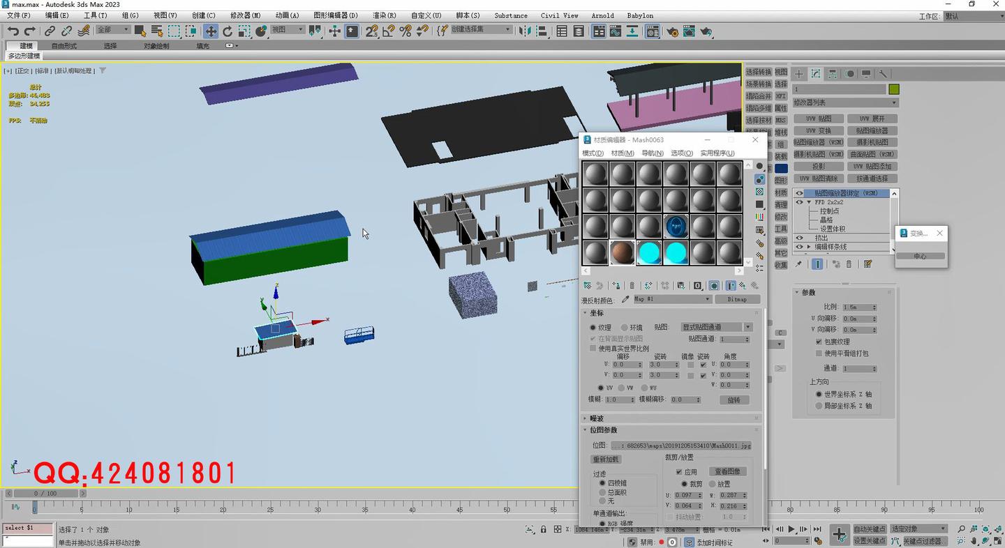
Task: Click the diffuse color eyedropper in Material Editor
Action: 625,300
